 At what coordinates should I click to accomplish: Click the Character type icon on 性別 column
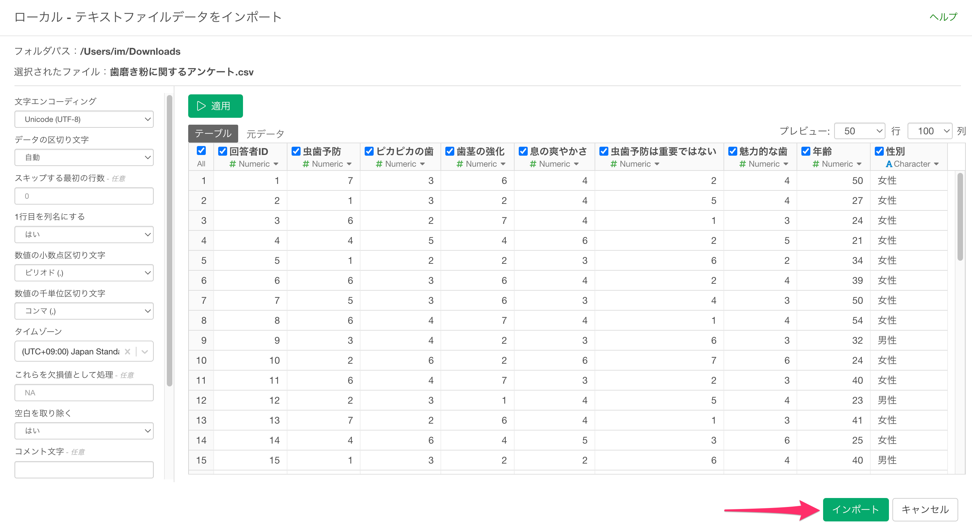tap(890, 164)
